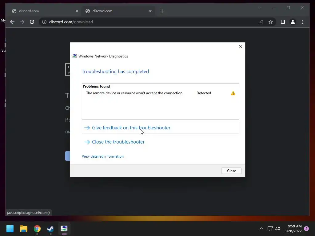
Task: Open Google Chrome from the taskbar
Action: 37,229
